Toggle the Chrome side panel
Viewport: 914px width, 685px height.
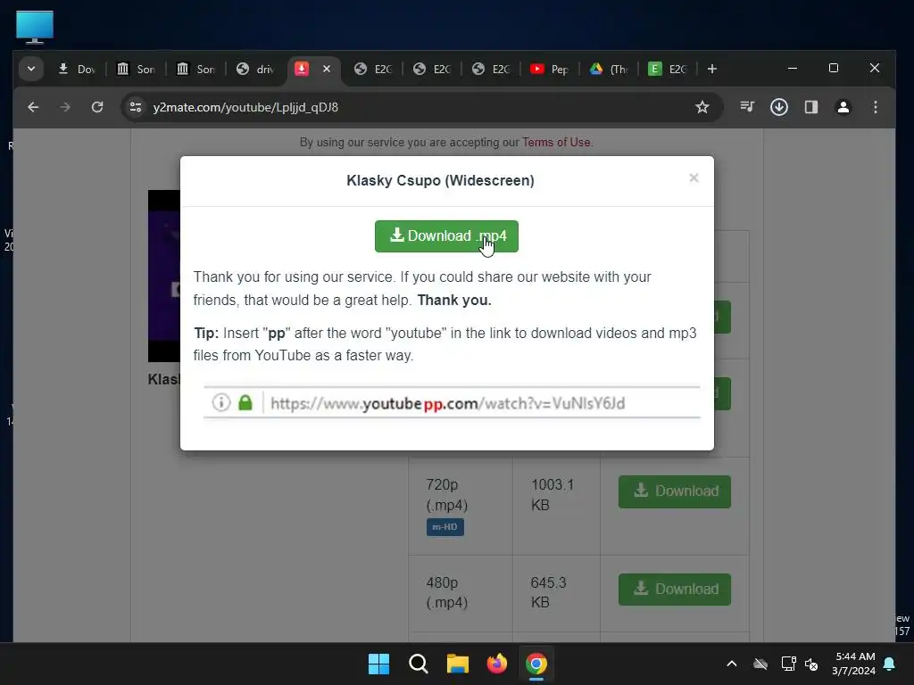(810, 107)
